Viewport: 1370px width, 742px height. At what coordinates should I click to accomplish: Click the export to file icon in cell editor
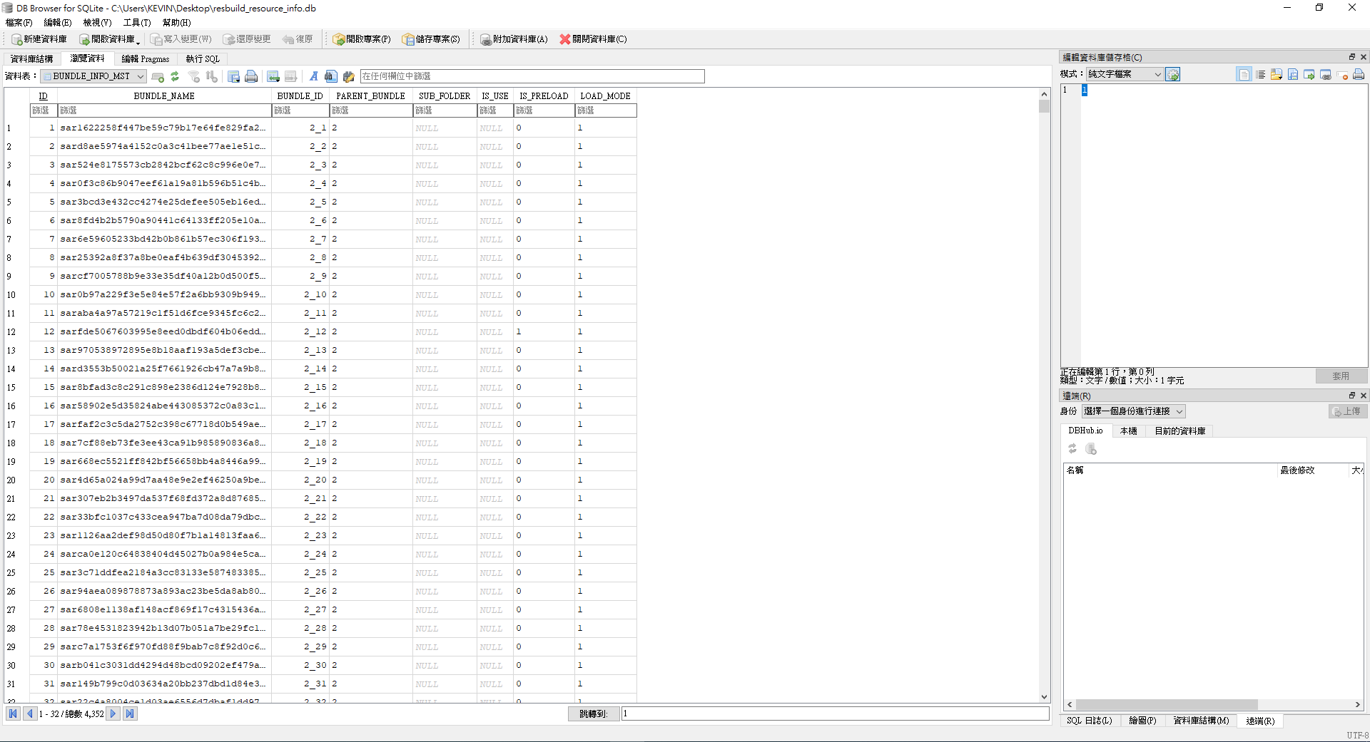pos(1293,74)
